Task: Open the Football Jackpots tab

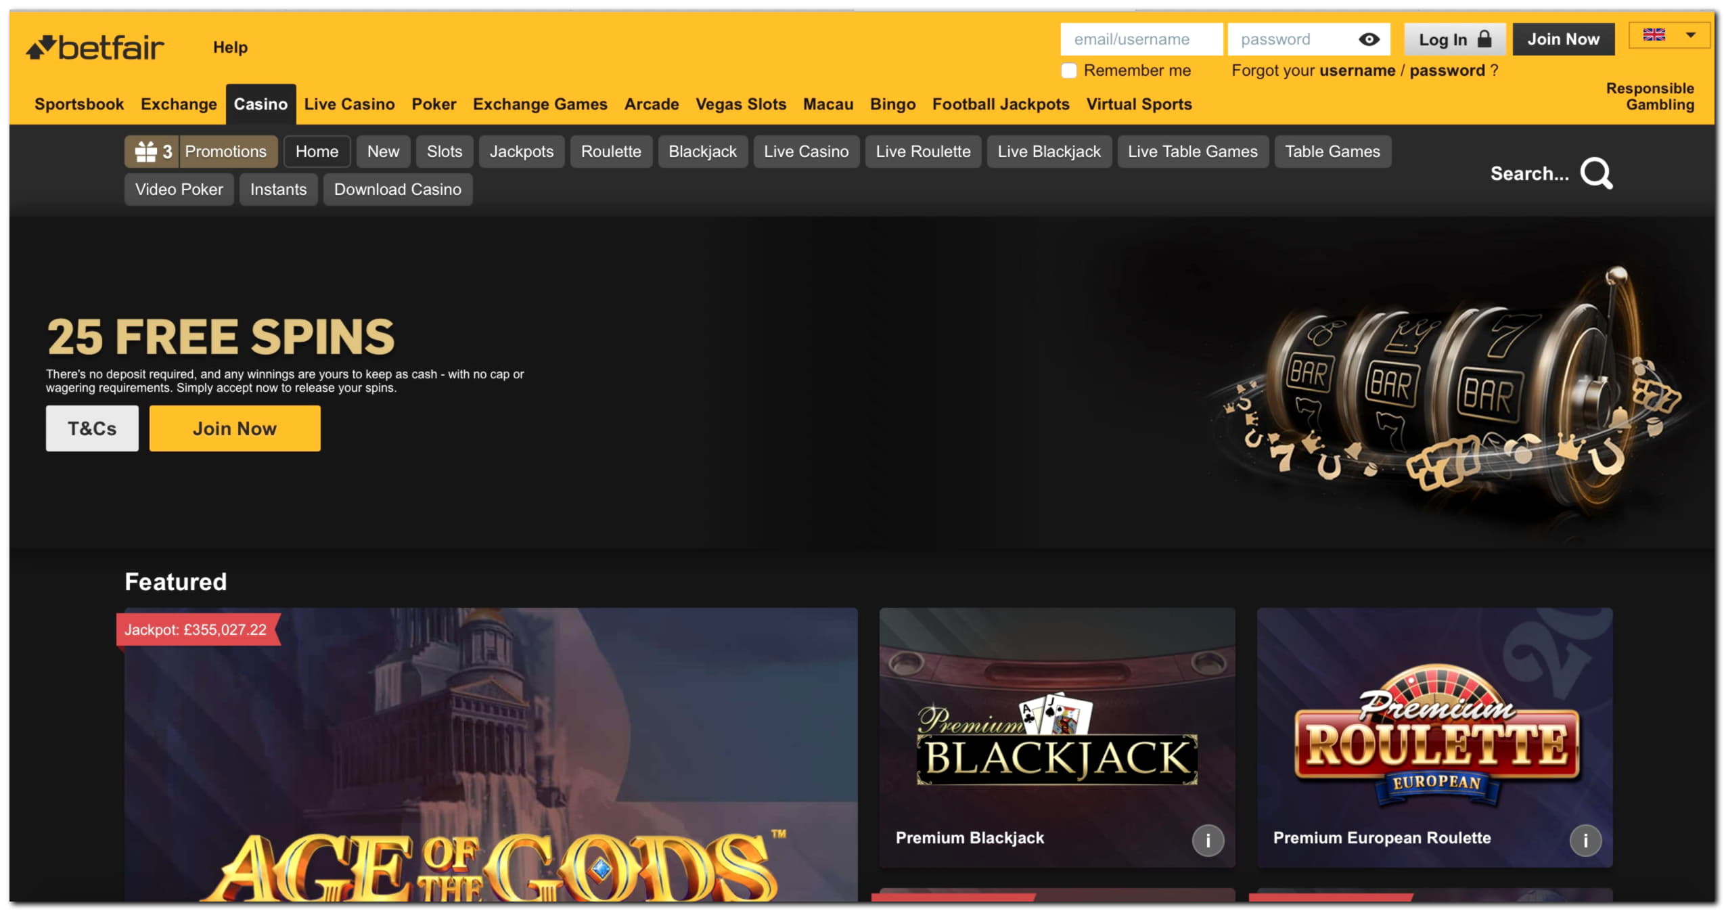Action: (x=1001, y=104)
